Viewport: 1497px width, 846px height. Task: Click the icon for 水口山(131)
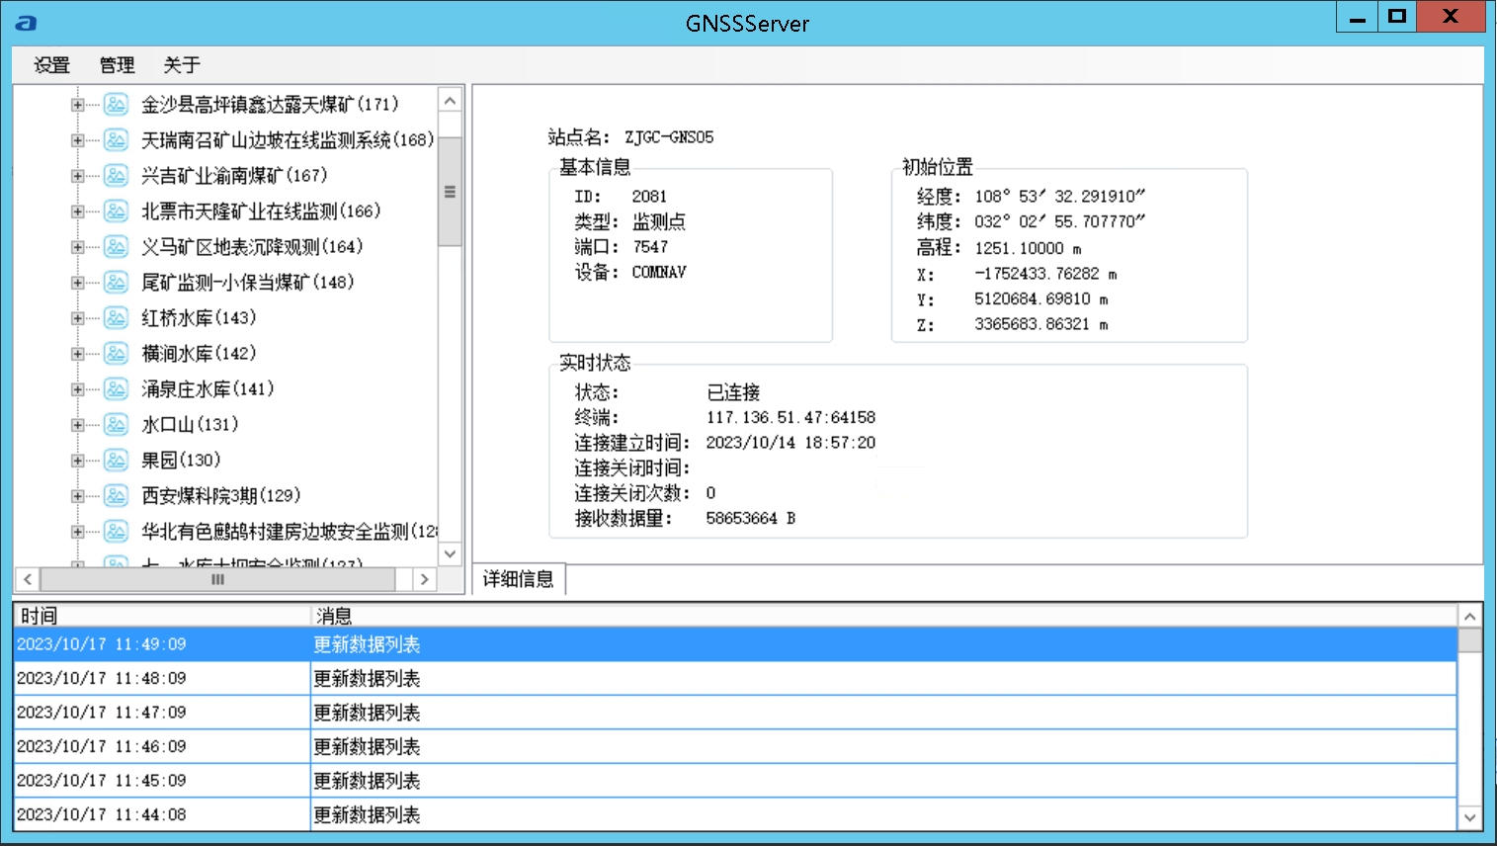point(116,424)
